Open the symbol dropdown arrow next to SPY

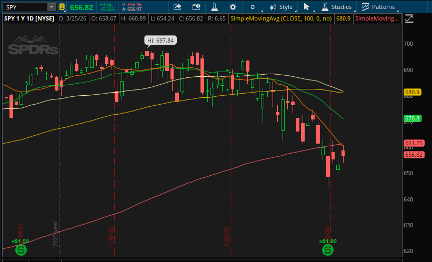[52, 7]
